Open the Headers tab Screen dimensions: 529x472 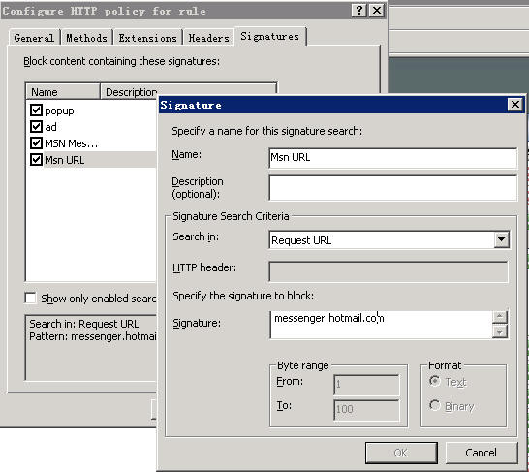tap(209, 38)
